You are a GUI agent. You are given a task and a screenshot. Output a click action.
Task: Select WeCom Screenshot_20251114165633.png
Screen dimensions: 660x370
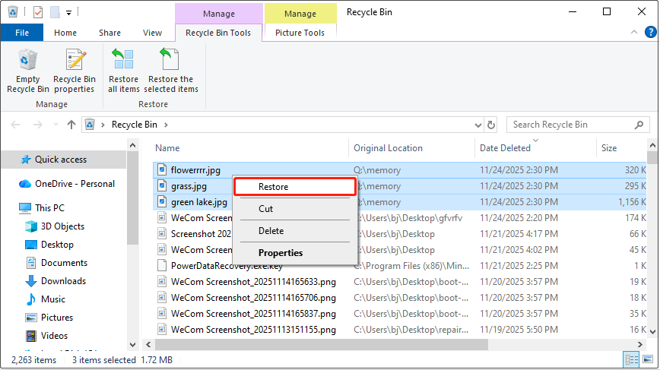(253, 282)
